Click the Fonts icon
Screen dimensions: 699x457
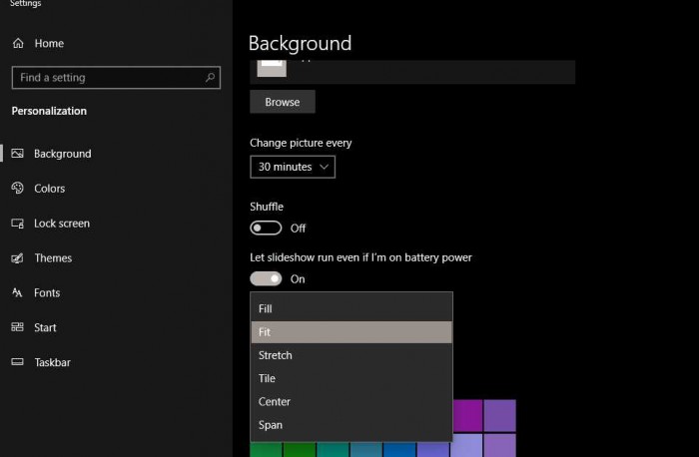coord(17,293)
